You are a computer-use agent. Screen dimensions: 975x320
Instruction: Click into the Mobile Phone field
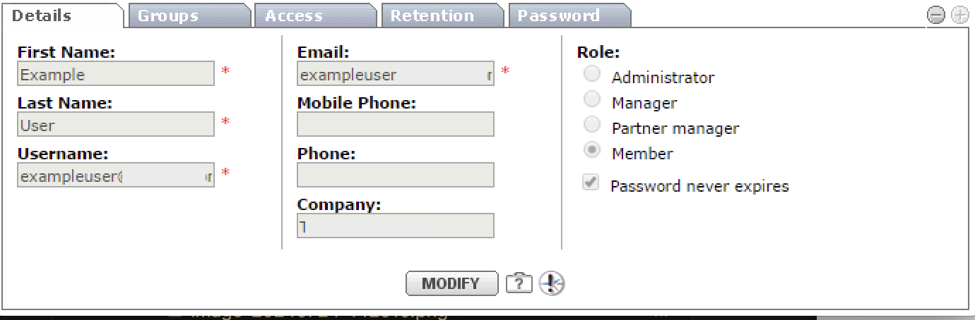pos(396,125)
